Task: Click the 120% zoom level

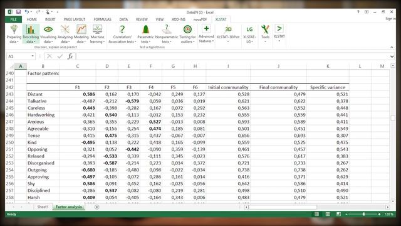Action: click(389, 214)
